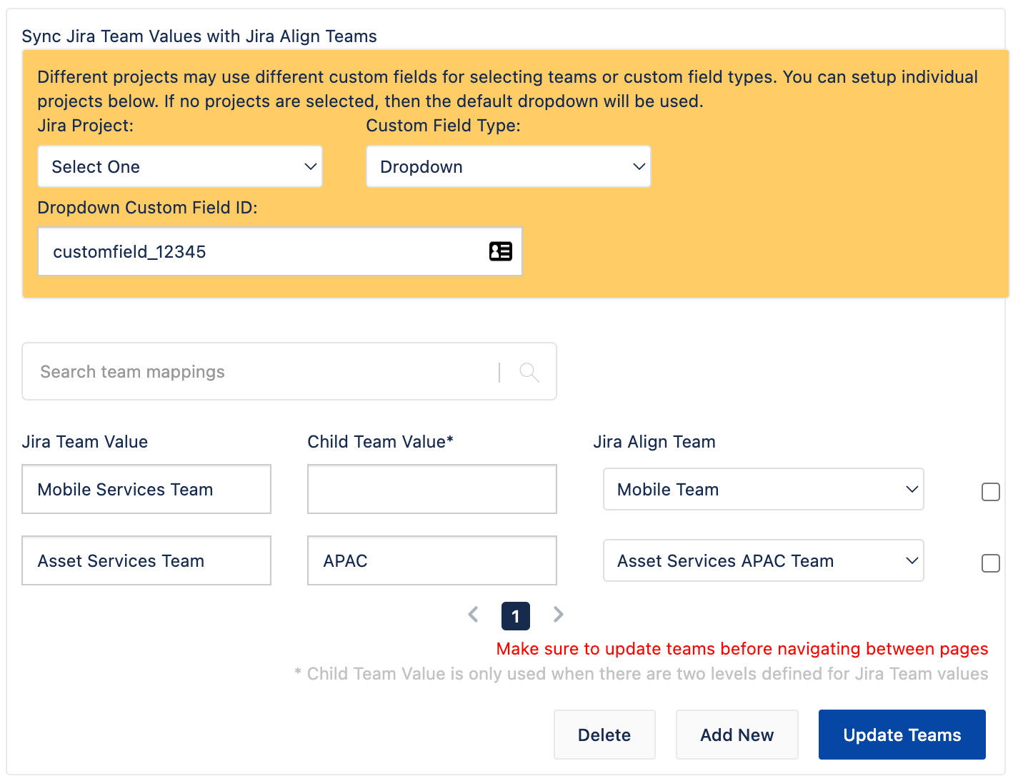Click the APAC Child Team Value field
The image size is (1013, 781).
(x=431, y=560)
